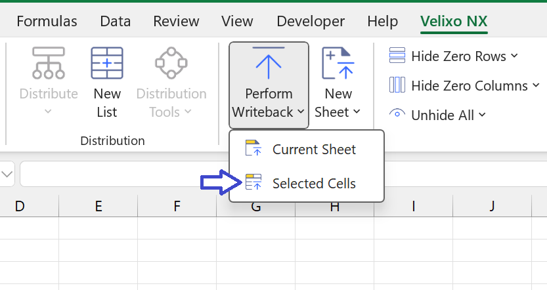Viewport: 547px width, 290px height.
Task: Click the New List table icon
Action: pyautogui.click(x=107, y=63)
